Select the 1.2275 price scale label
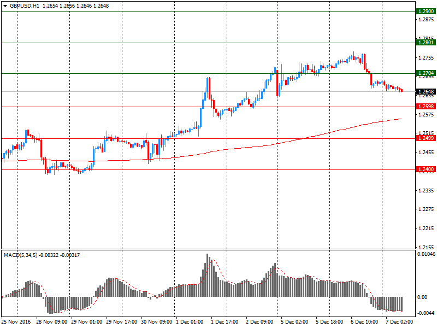The height and width of the screenshot is (328, 437). 426,209
